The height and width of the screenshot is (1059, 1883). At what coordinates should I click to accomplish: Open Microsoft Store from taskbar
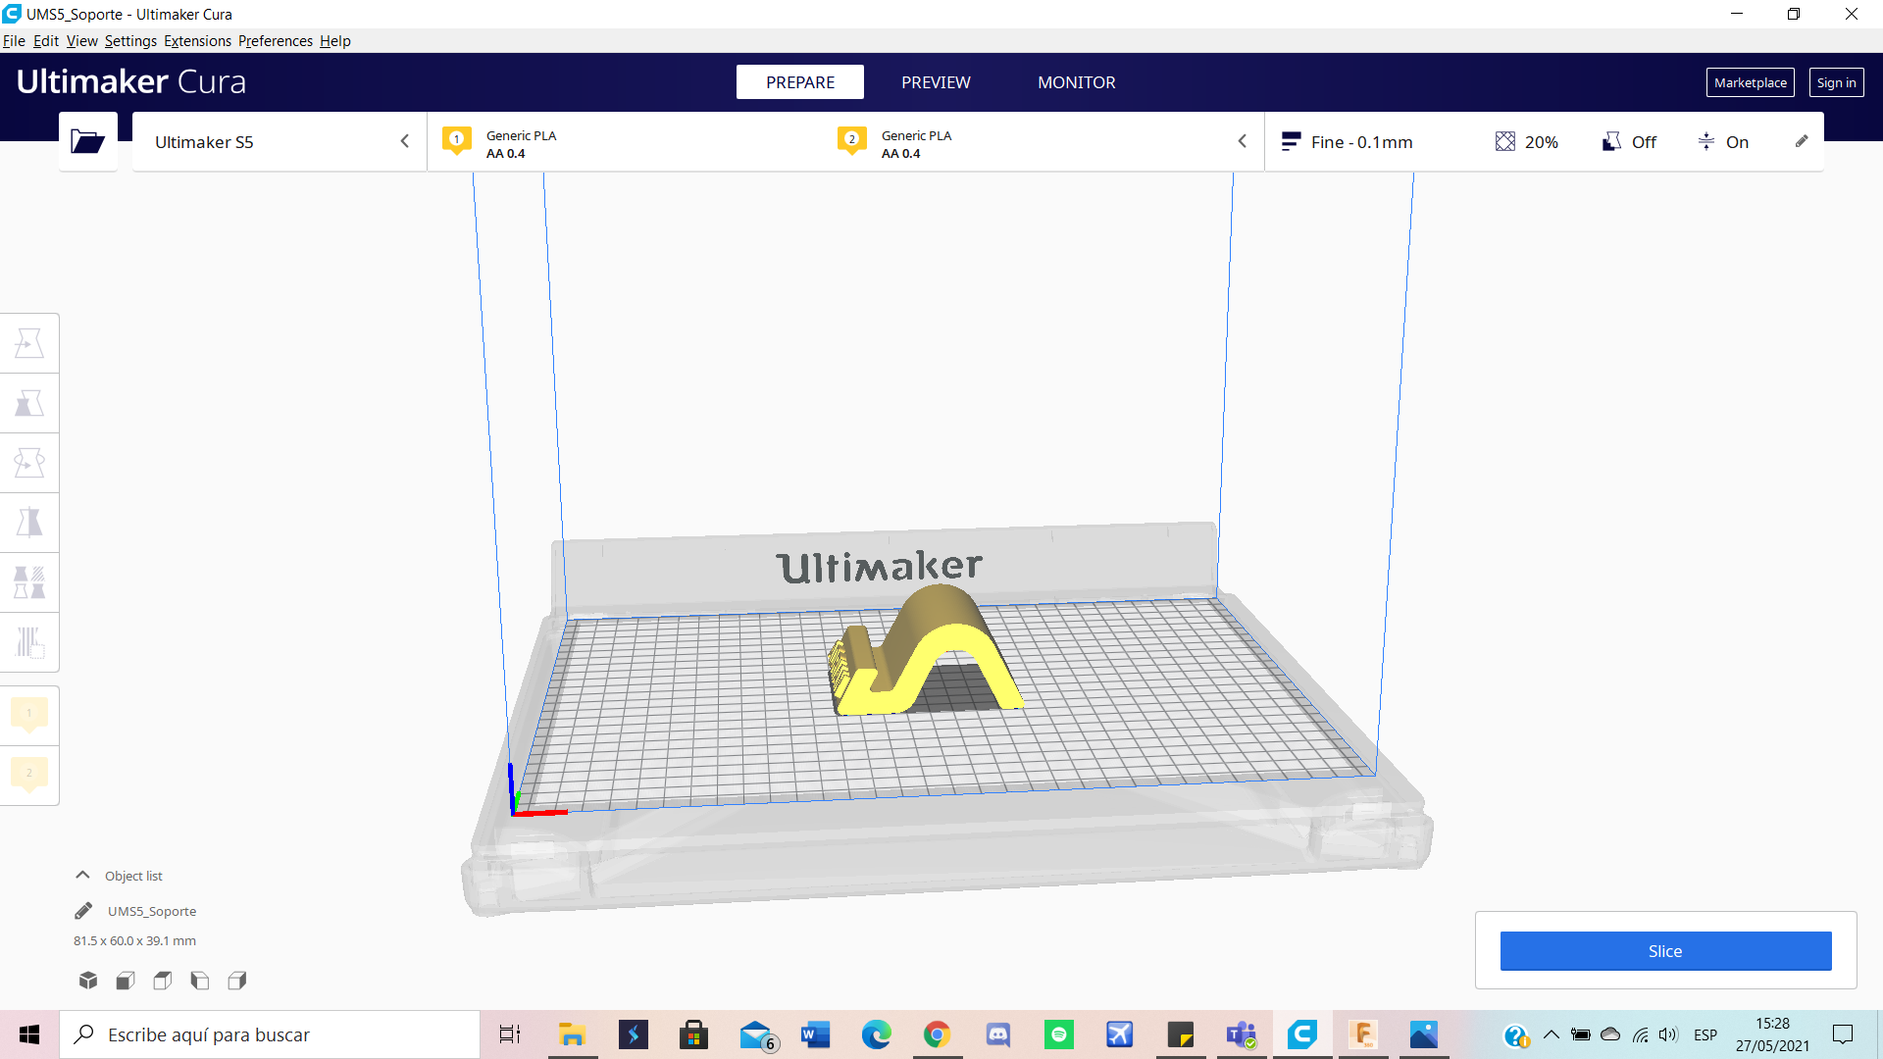pyautogui.click(x=693, y=1034)
